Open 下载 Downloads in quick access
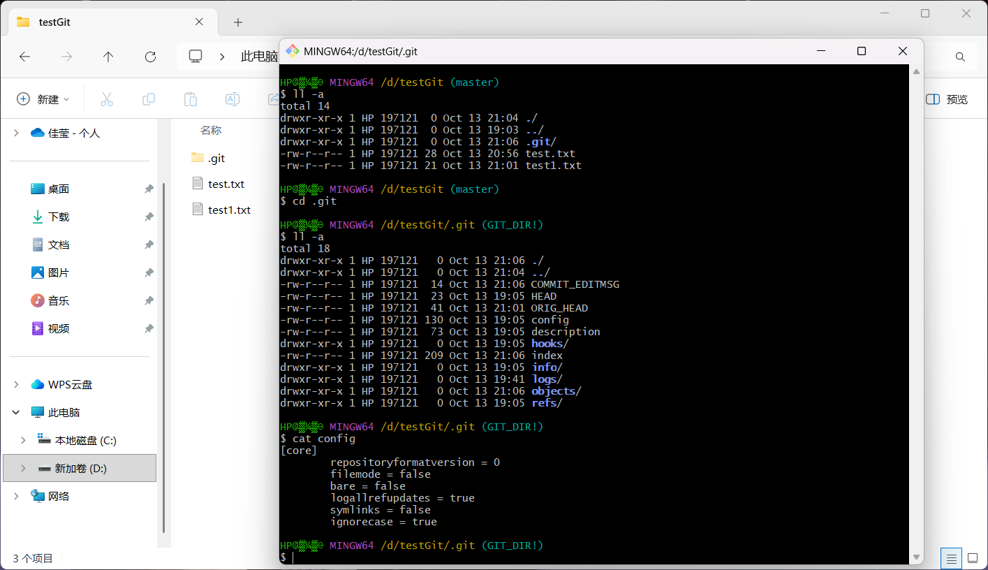Image resolution: width=988 pixels, height=570 pixels. 59,217
